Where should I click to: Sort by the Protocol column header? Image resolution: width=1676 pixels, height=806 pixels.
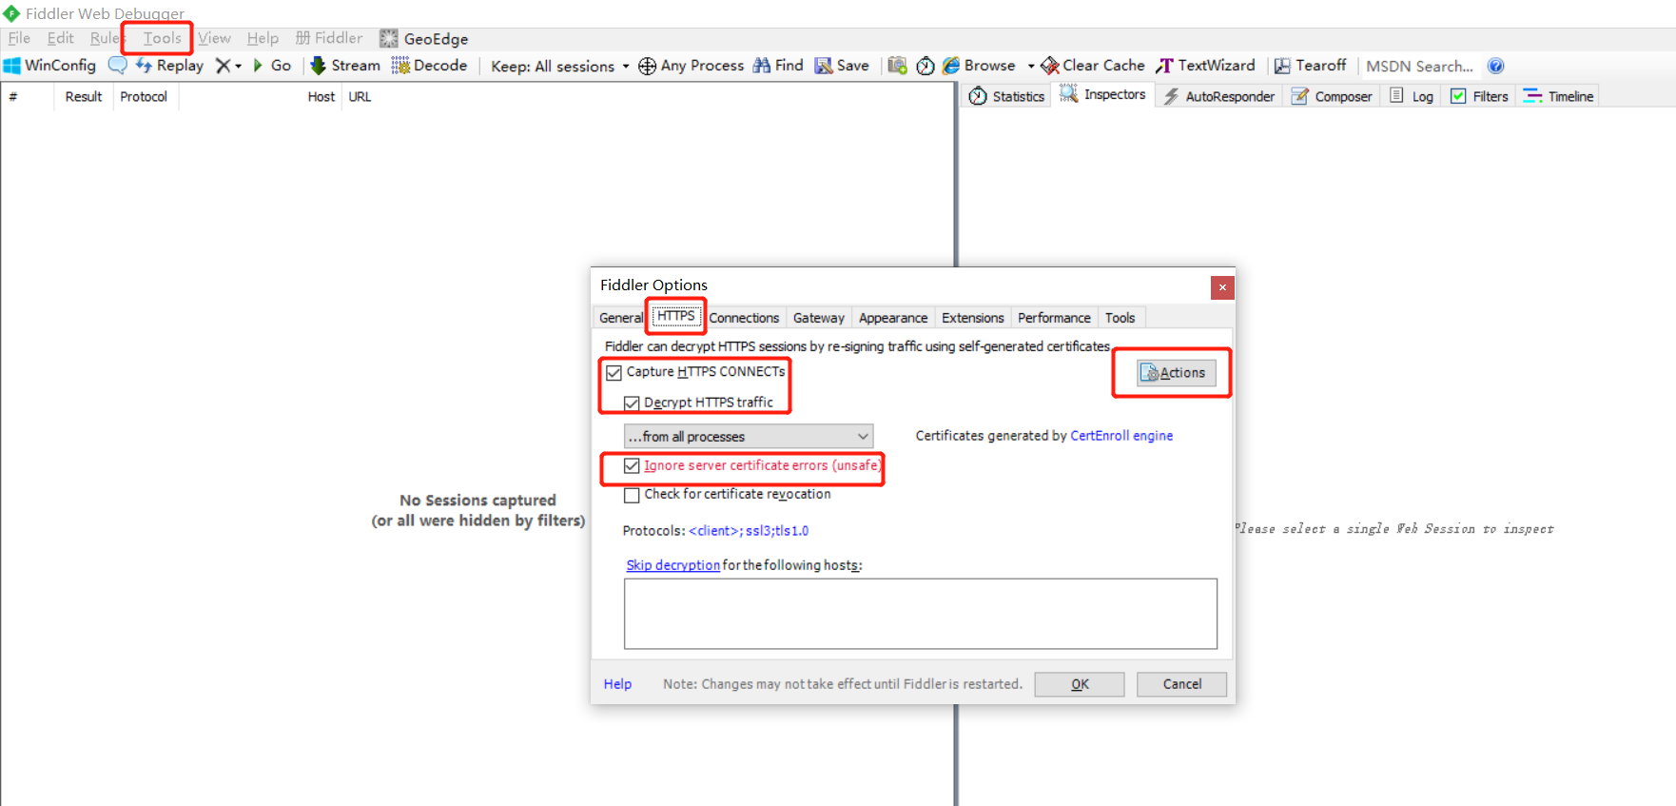pyautogui.click(x=144, y=97)
